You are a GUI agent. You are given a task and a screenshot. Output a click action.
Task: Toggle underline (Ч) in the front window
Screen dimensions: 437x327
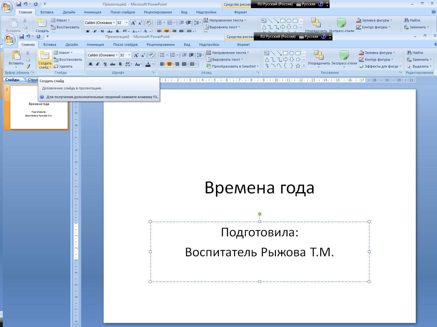click(x=105, y=64)
